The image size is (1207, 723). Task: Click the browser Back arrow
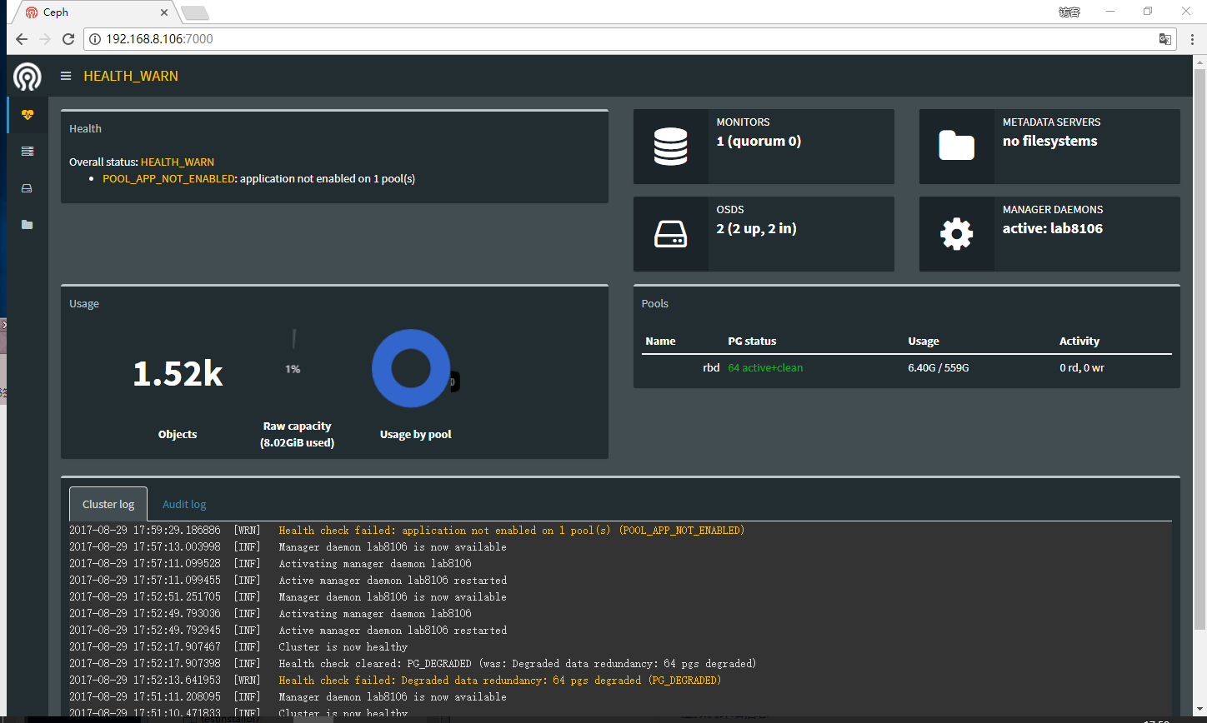[x=22, y=39]
